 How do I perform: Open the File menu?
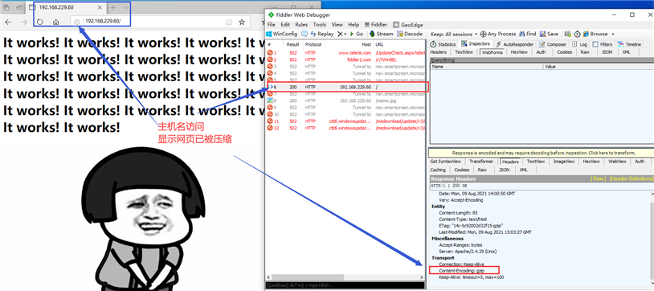(271, 25)
